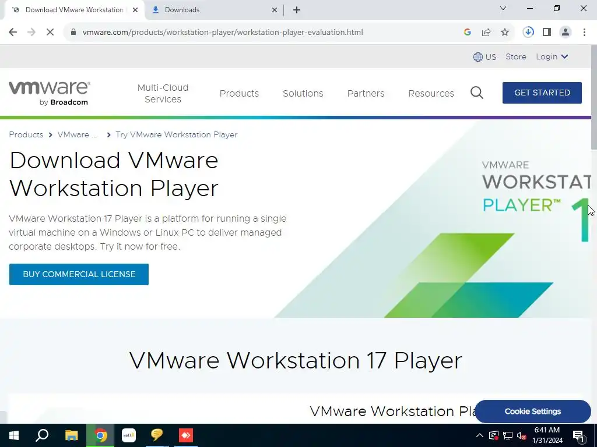Open the Products navigation menu
The width and height of the screenshot is (597, 447).
(239, 93)
